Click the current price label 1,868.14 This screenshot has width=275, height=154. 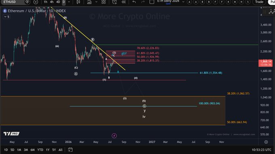pyautogui.click(x=266, y=61)
